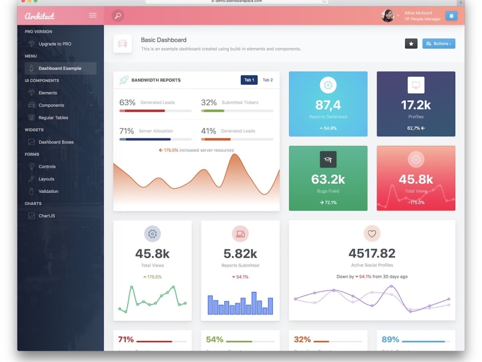Click the gear icon on white Total Views card
The height and width of the screenshot is (362, 482).
point(152,234)
